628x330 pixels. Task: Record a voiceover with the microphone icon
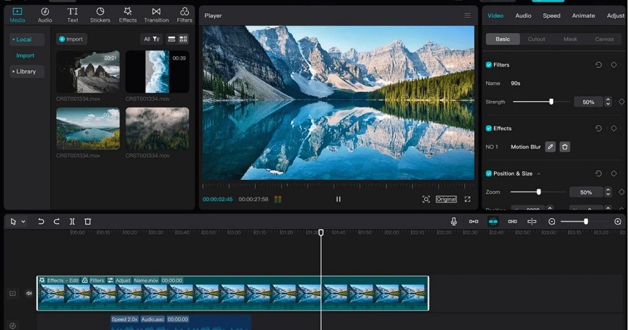tap(453, 221)
